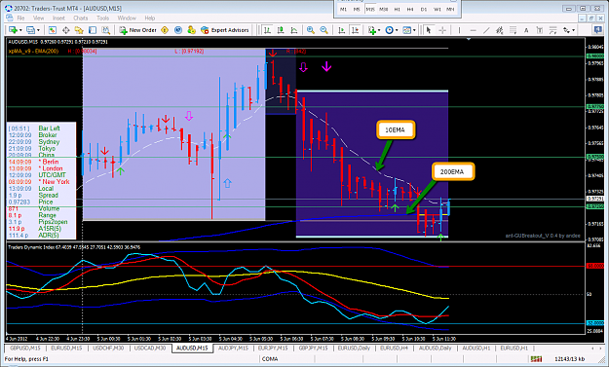Set timeframe to M30
This screenshot has height=367, width=609.
pos(384,9)
